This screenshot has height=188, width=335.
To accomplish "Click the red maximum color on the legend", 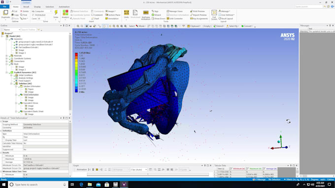I will click(76, 54).
